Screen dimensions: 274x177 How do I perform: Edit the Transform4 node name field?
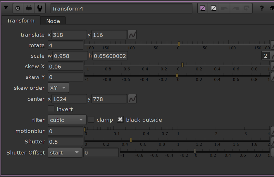121,8
